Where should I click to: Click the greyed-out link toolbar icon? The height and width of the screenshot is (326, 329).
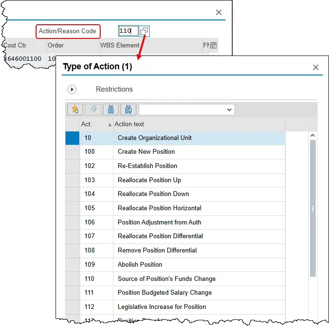pos(93,110)
